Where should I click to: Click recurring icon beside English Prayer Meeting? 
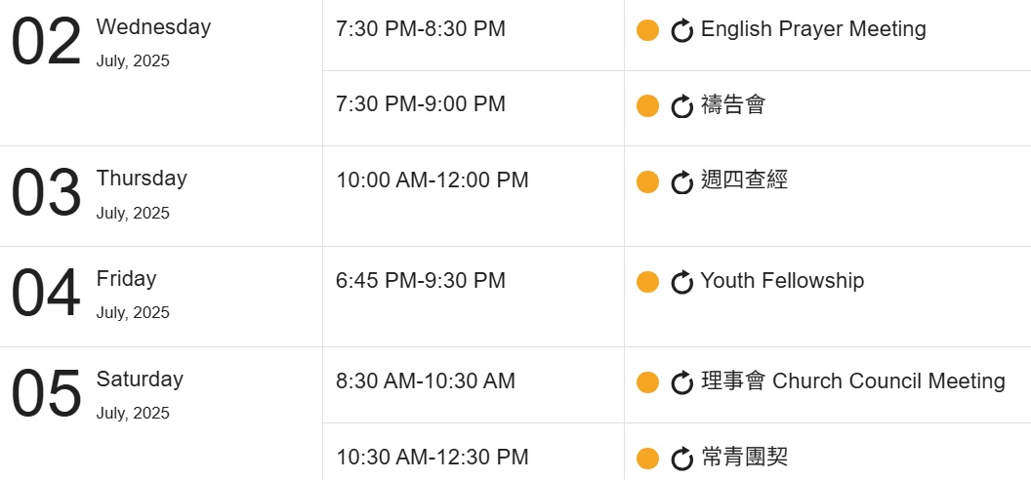pyautogui.click(x=681, y=30)
